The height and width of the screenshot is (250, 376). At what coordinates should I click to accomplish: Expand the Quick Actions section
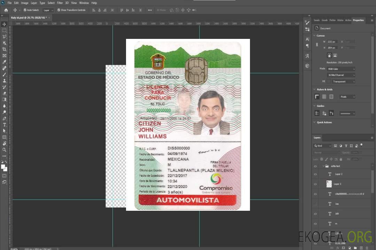[314, 122]
